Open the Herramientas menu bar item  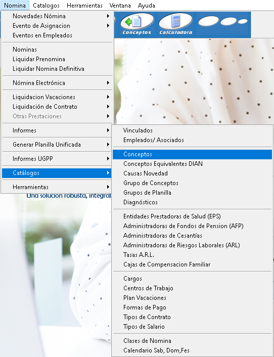point(84,5)
